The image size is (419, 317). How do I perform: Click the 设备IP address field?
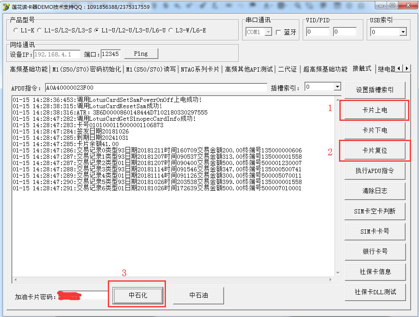click(x=57, y=54)
